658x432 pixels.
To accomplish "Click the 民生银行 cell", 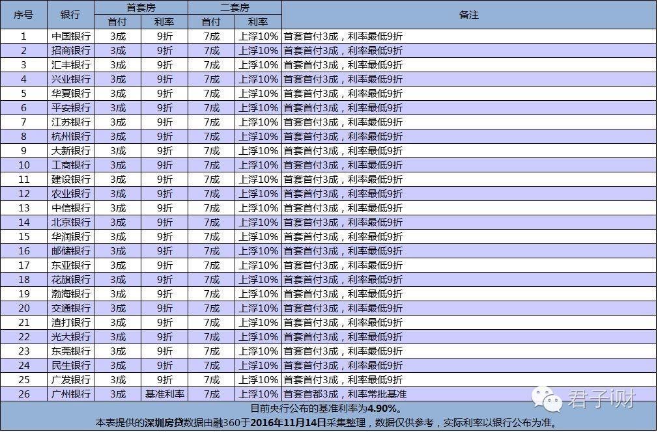I will (70, 366).
